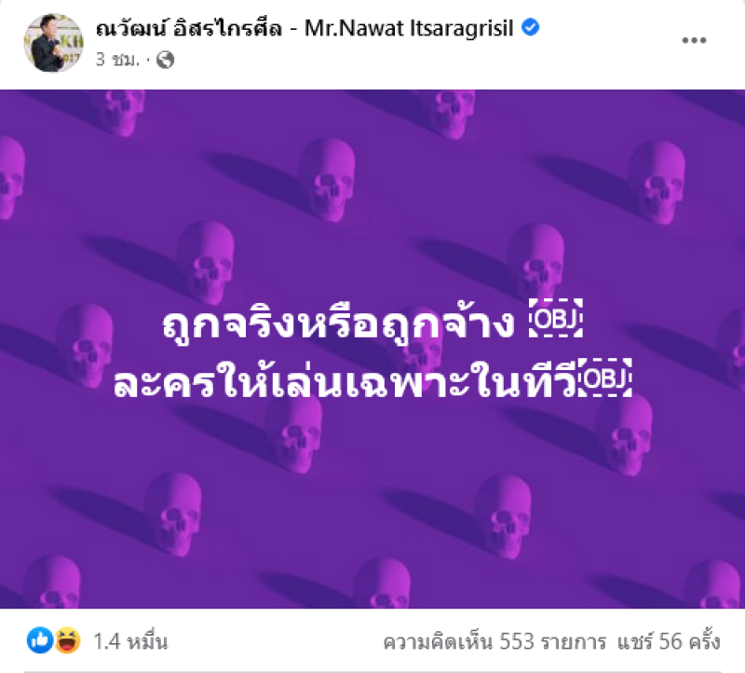The height and width of the screenshot is (673, 745).
Task: Click the OBJ placeholder after 'ในทีวี'
Action: [605, 378]
